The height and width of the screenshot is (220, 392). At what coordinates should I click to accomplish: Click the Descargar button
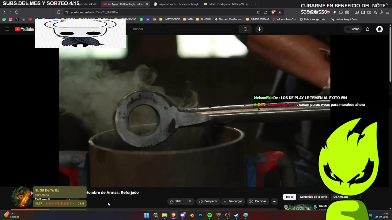[x=232, y=201]
